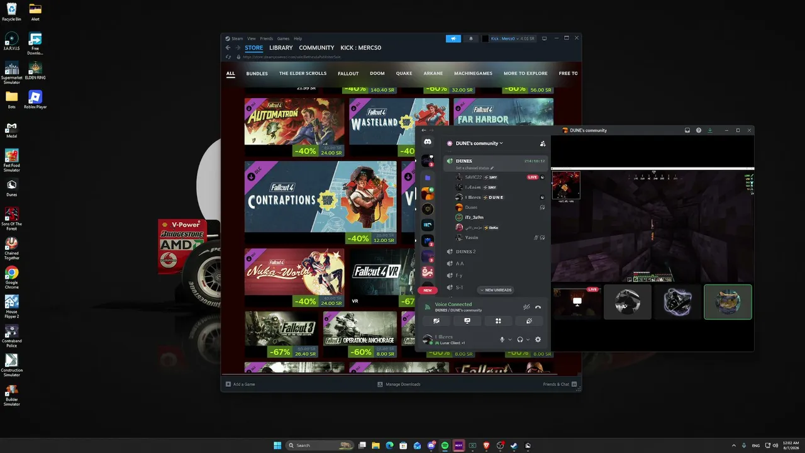The image size is (805, 453).
Task: Open the LIVE stream thumbnail tile
Action: (x=577, y=302)
